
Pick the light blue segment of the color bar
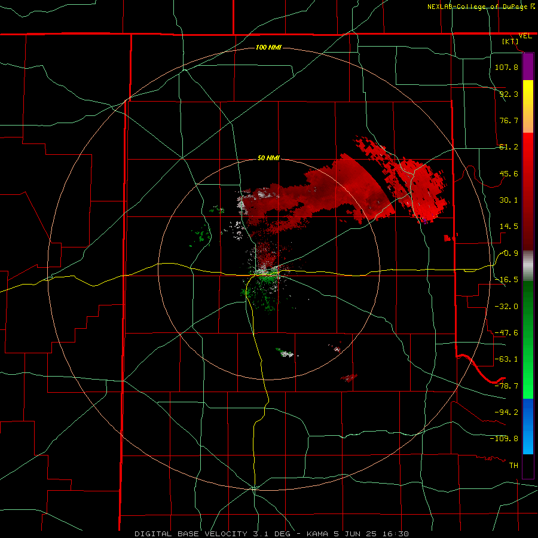click(x=528, y=426)
